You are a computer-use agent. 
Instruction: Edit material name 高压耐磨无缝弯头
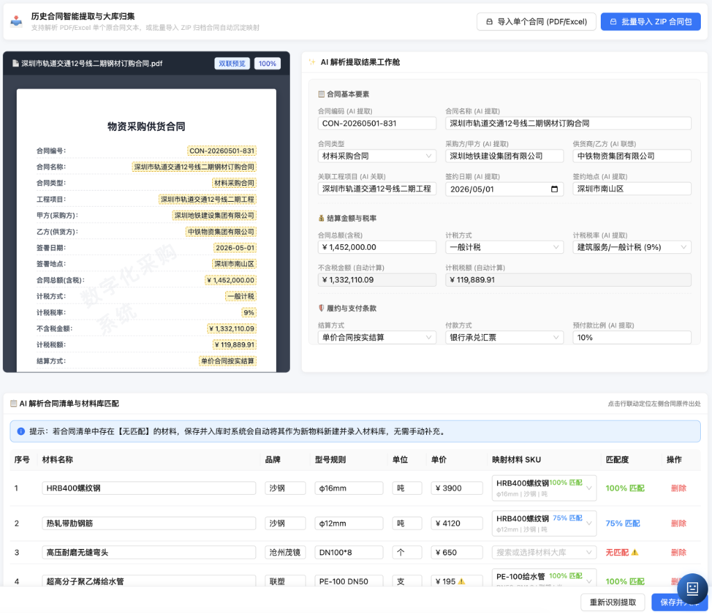(149, 552)
